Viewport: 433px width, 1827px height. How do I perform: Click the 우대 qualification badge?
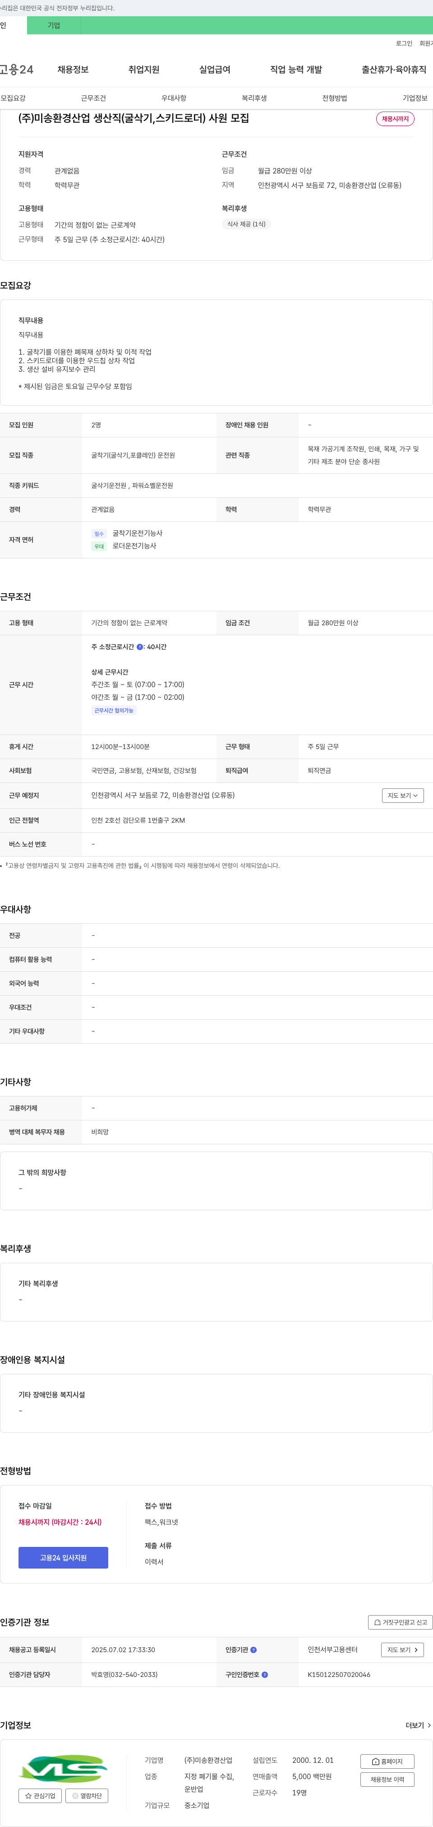pos(99,546)
